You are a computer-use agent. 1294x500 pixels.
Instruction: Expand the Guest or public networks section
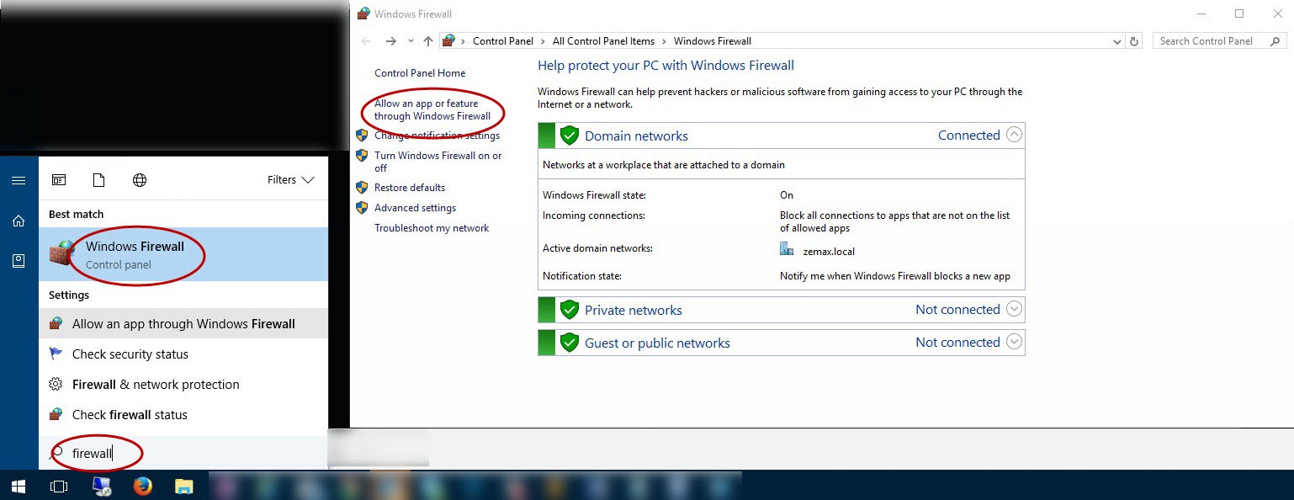(1014, 342)
